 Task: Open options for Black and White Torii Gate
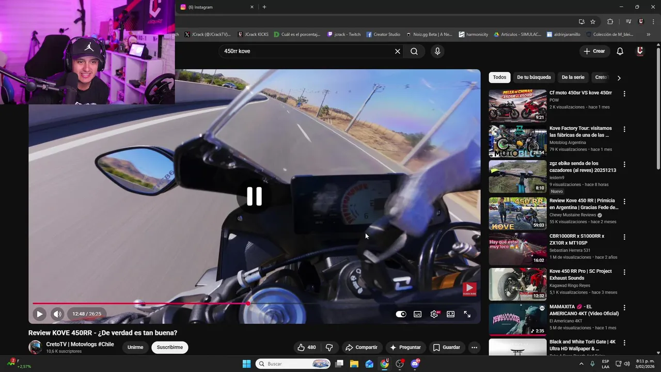tap(624, 343)
